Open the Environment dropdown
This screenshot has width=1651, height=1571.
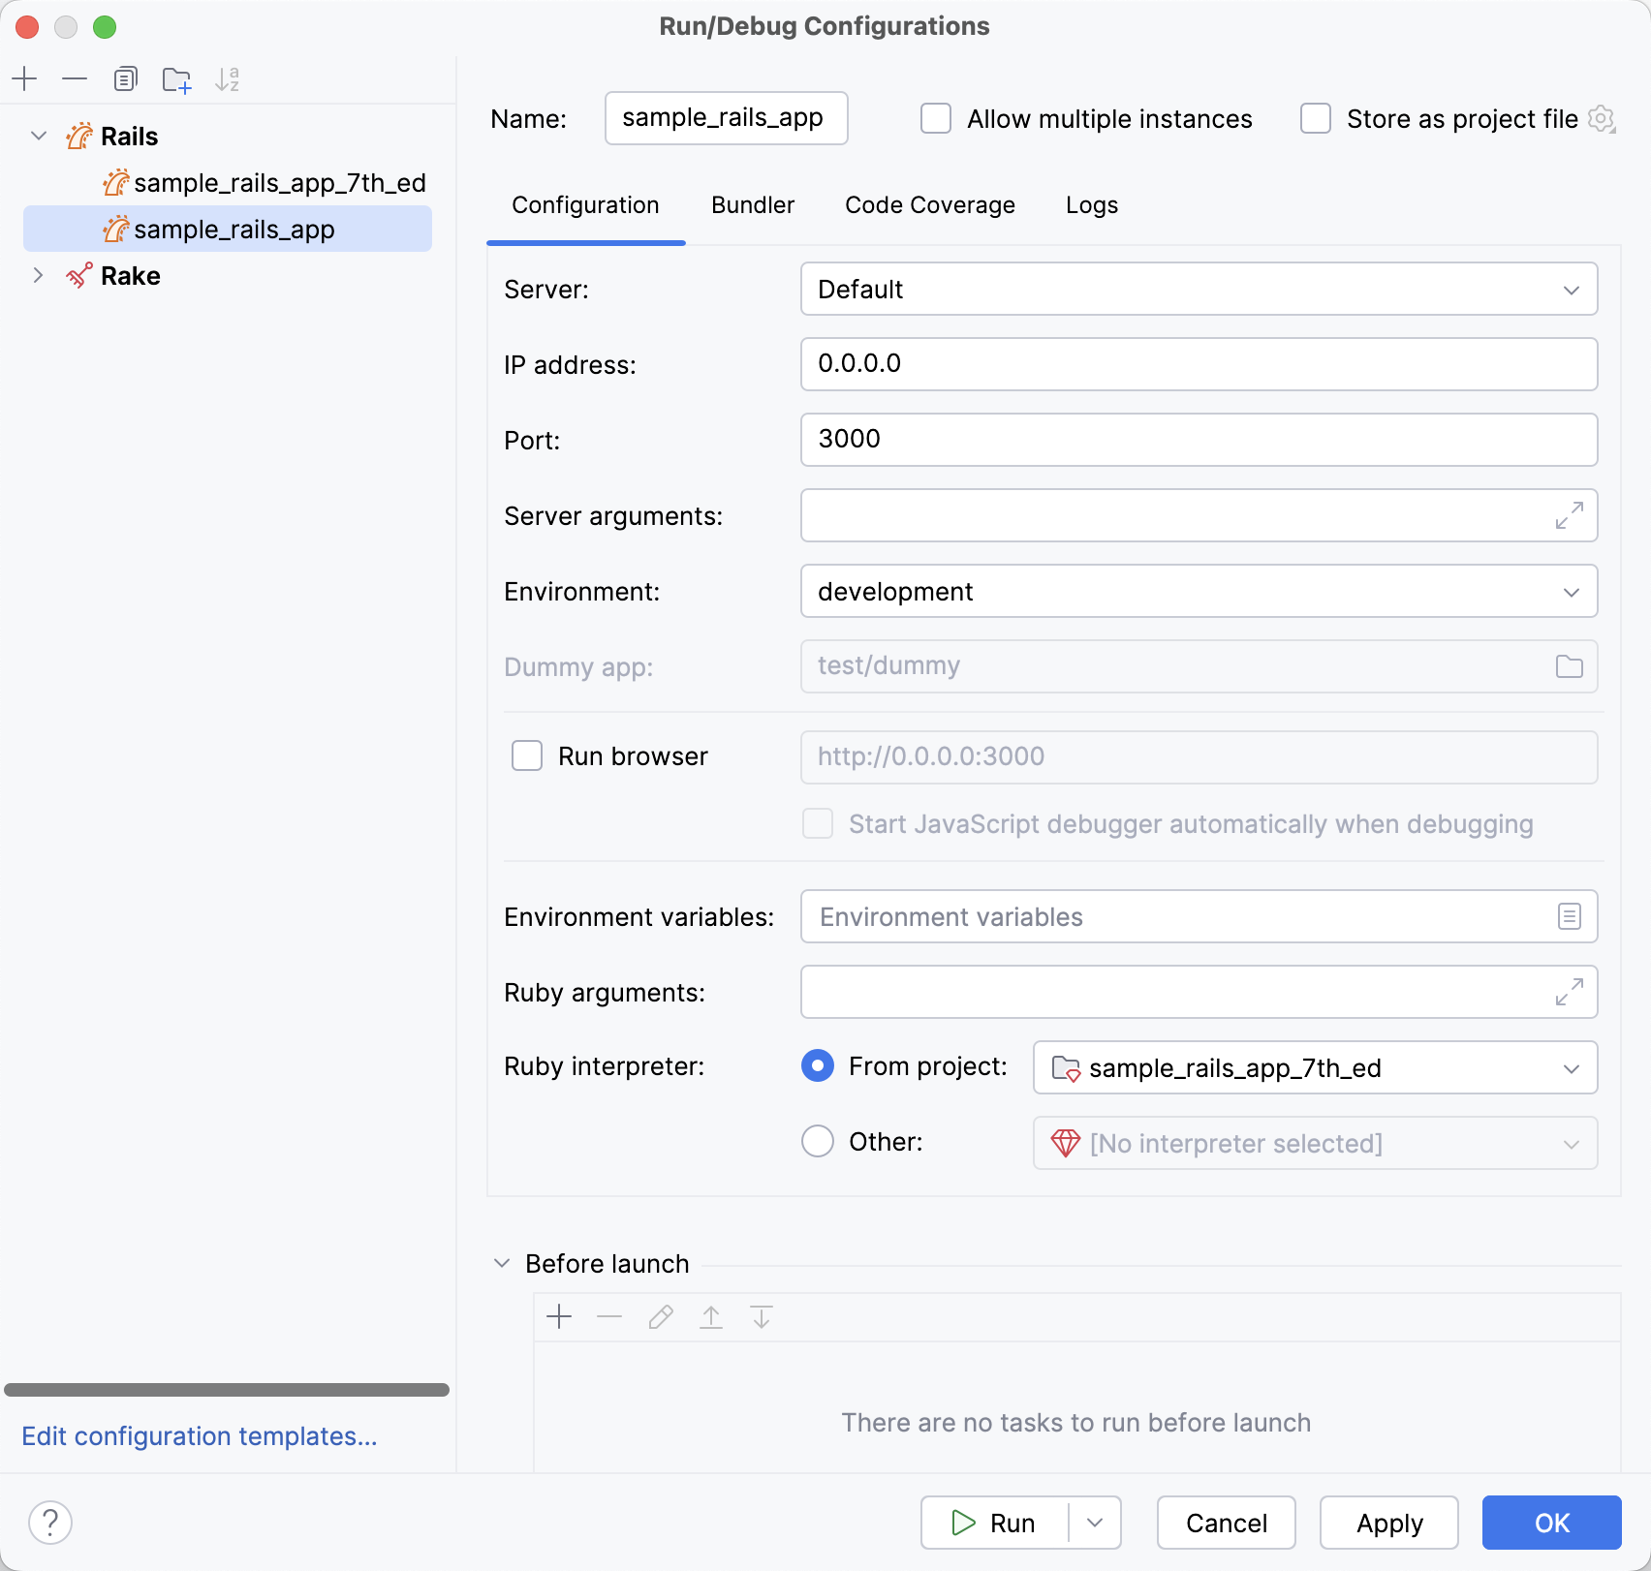[x=1573, y=591]
